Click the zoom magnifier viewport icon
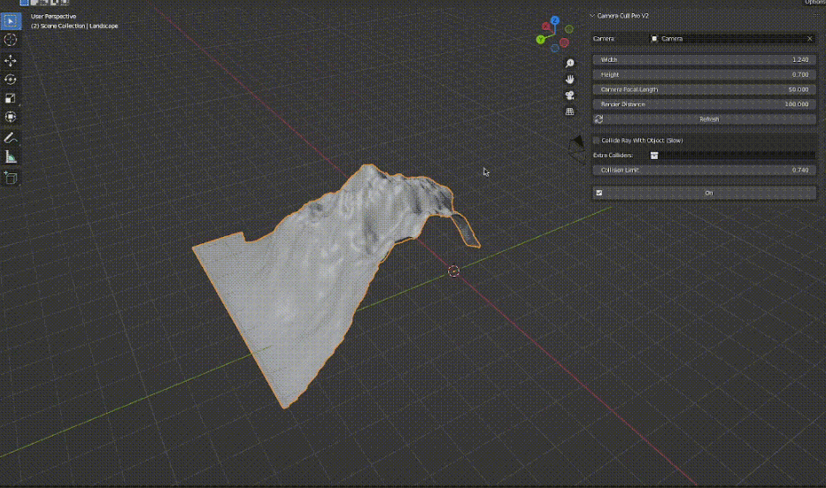Image resolution: width=826 pixels, height=488 pixels. 569,63
